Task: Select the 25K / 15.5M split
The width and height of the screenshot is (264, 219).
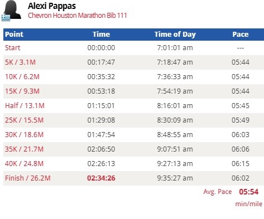Action: point(24,120)
